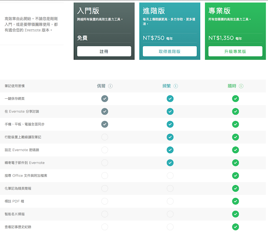Click the 行動裝置上離線讀取筆記 label
Screen dimensions: 268x231
click(x=23, y=137)
